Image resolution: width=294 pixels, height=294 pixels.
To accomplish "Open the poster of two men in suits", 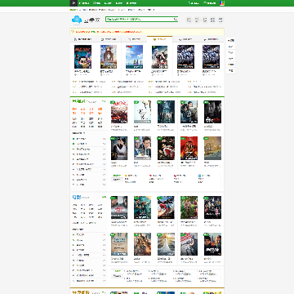I will tap(142, 149).
